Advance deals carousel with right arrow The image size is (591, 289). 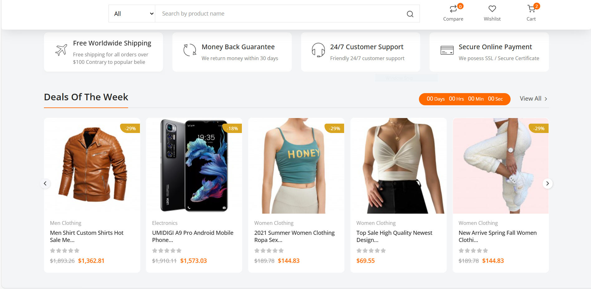(x=547, y=183)
